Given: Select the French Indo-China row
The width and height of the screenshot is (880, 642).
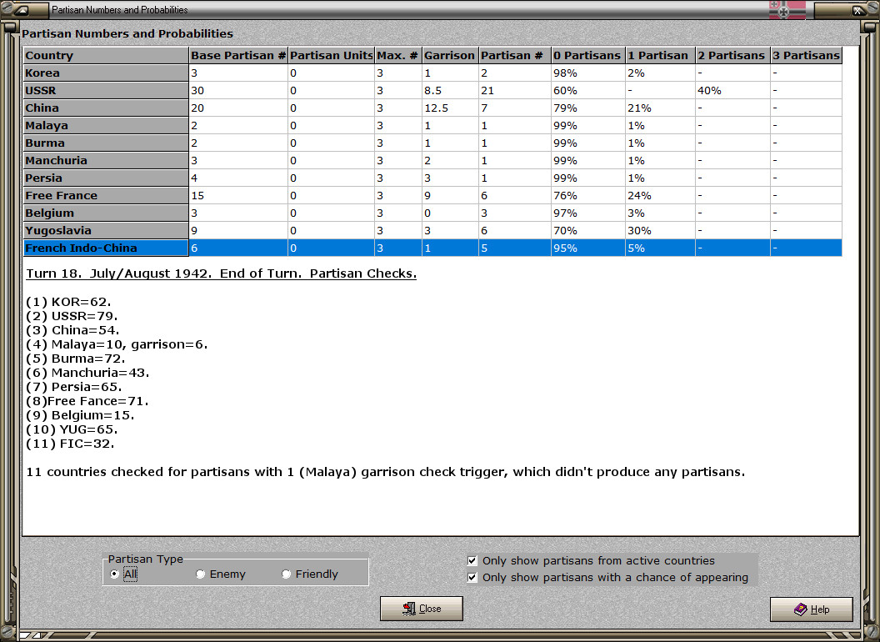Looking at the screenshot, I should [x=432, y=248].
